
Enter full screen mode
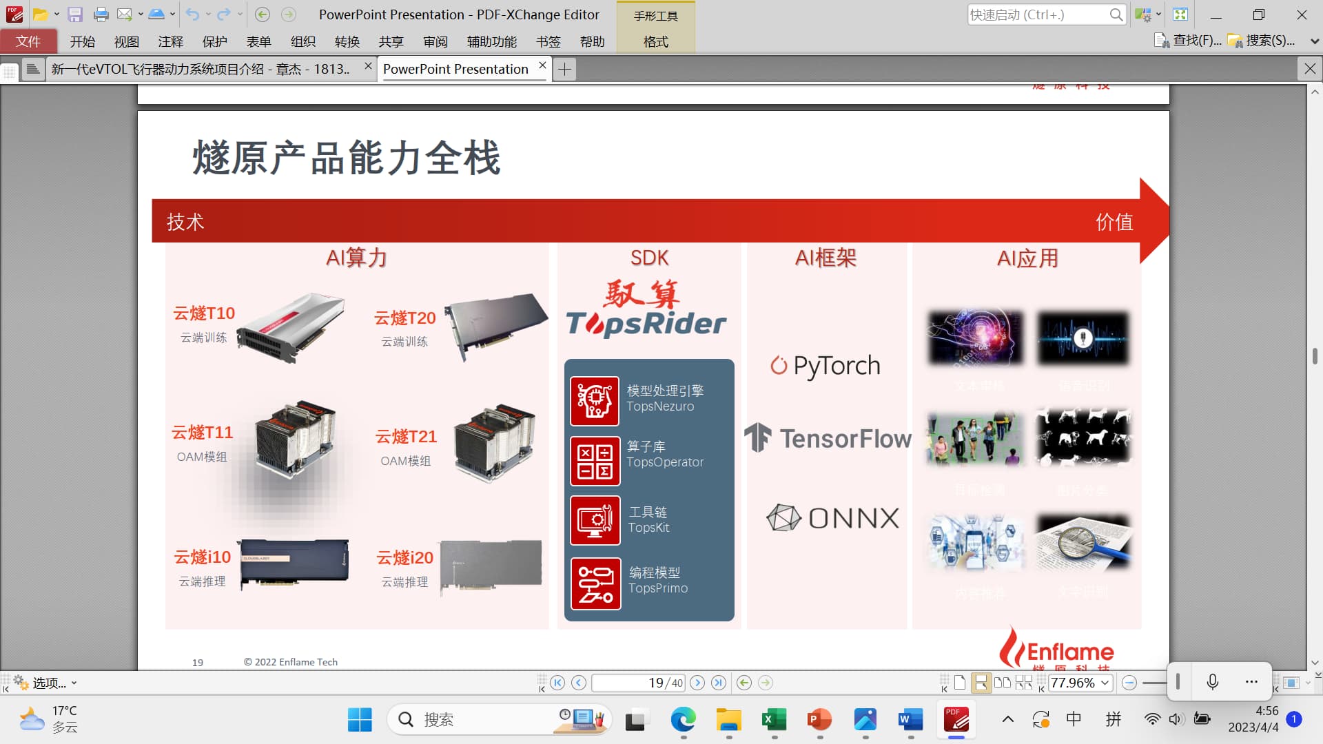1180,14
